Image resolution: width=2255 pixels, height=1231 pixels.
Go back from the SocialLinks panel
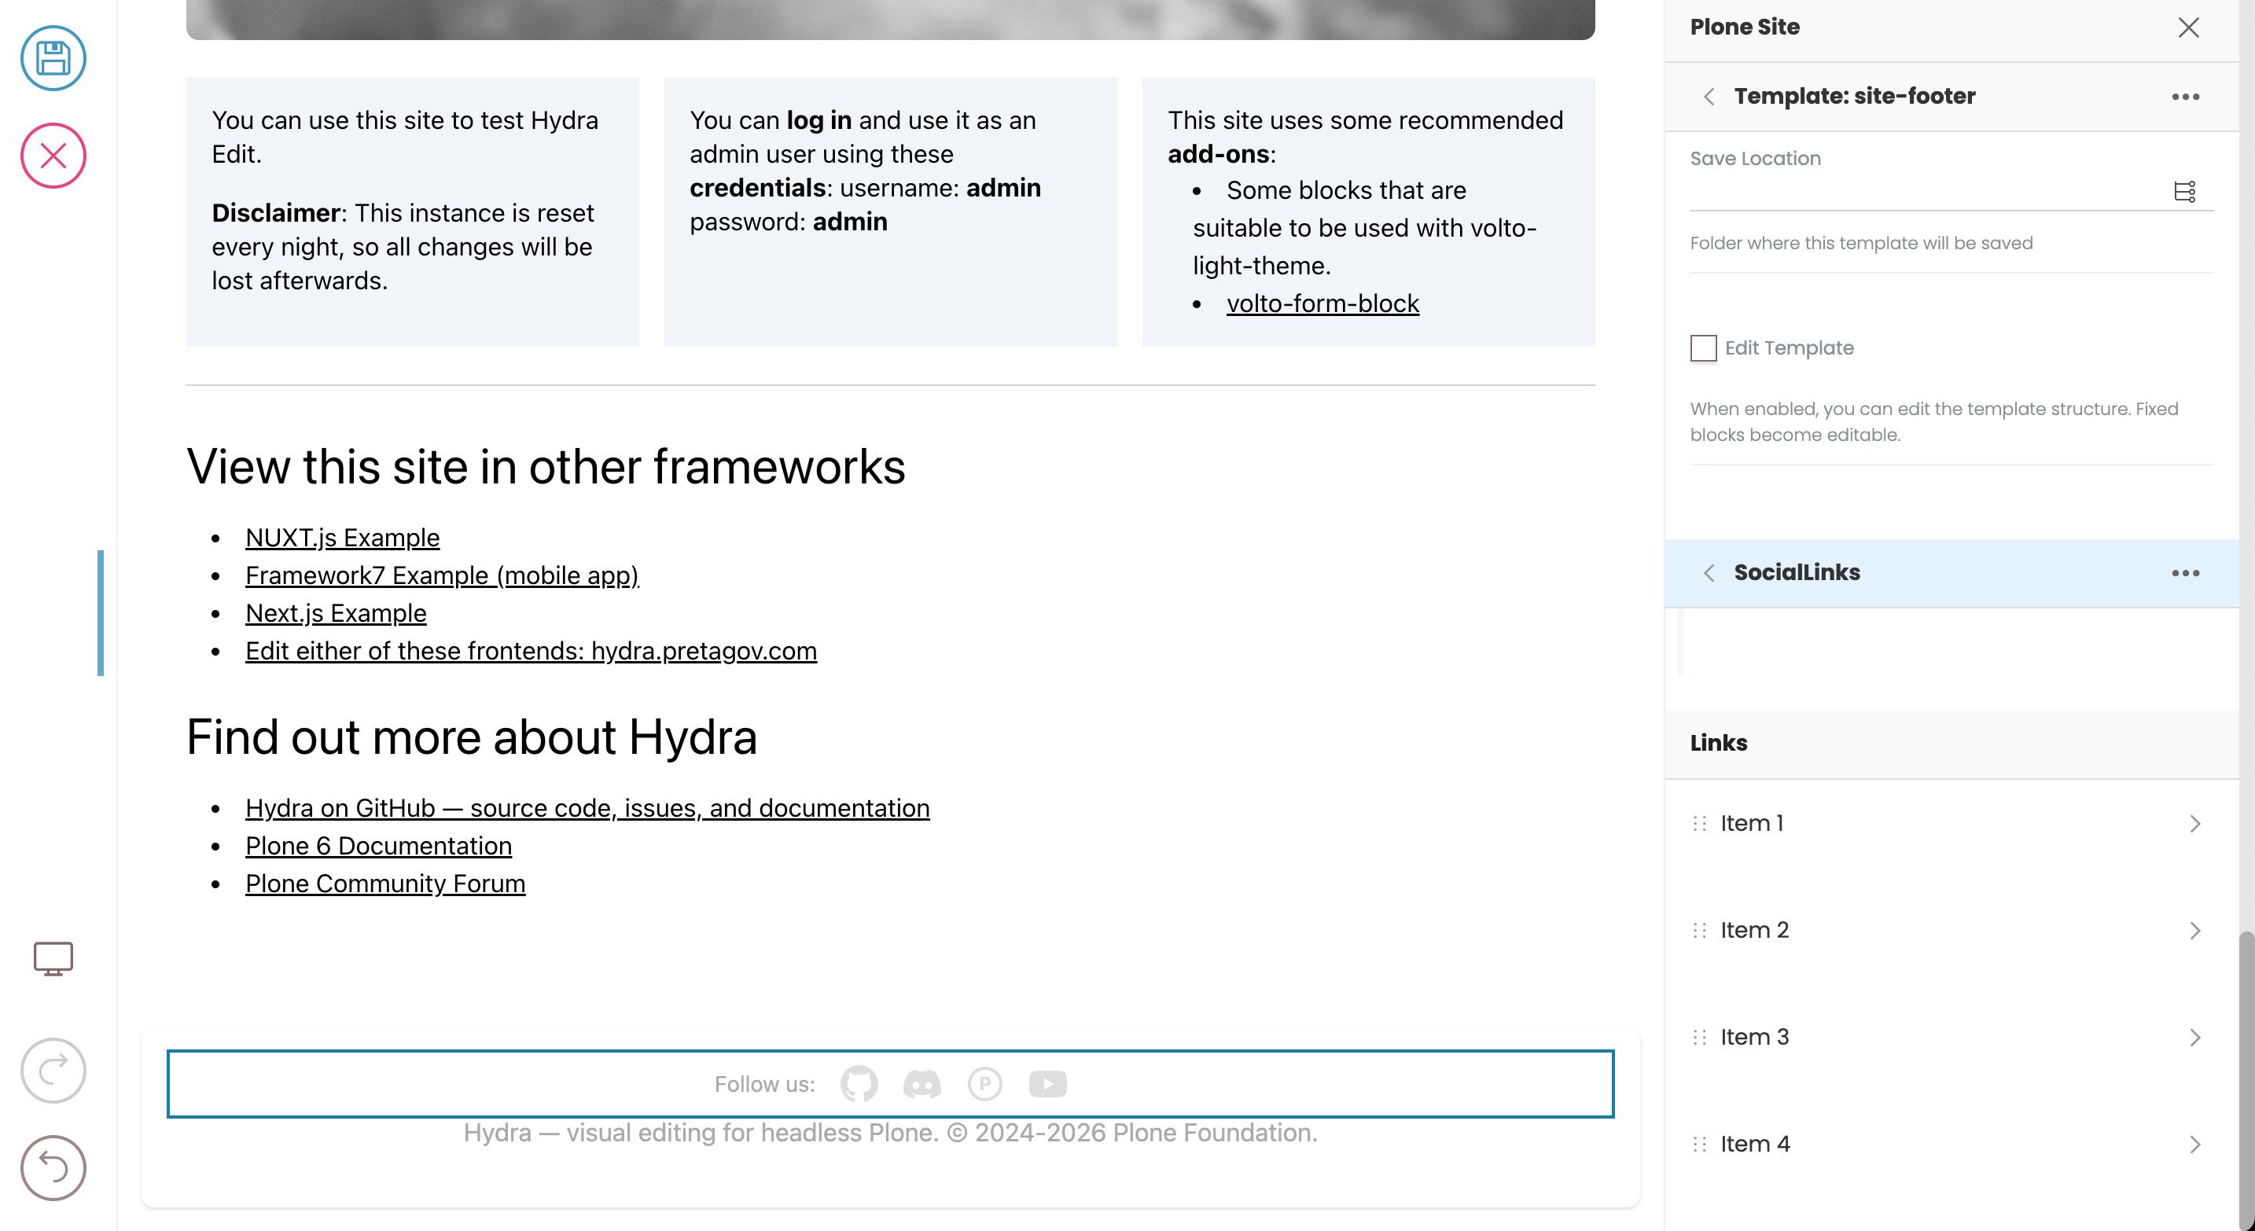(x=1709, y=573)
